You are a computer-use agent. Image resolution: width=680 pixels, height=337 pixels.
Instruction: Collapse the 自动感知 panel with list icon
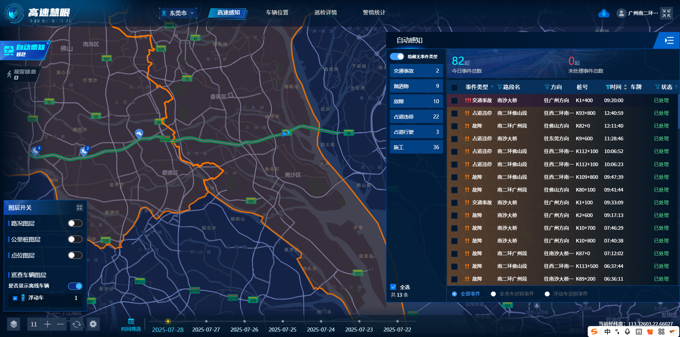pyautogui.click(x=669, y=40)
